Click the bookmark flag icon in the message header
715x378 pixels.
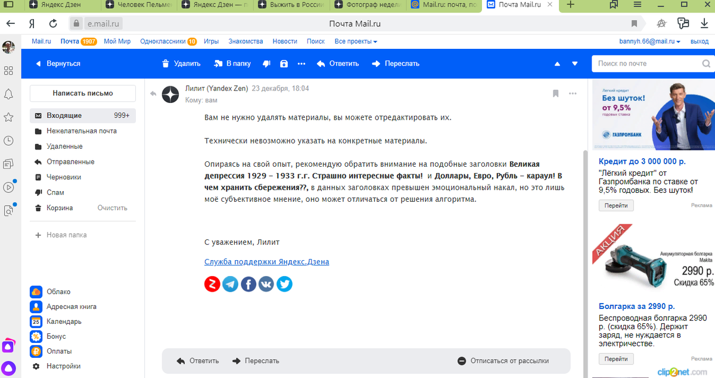(x=555, y=93)
